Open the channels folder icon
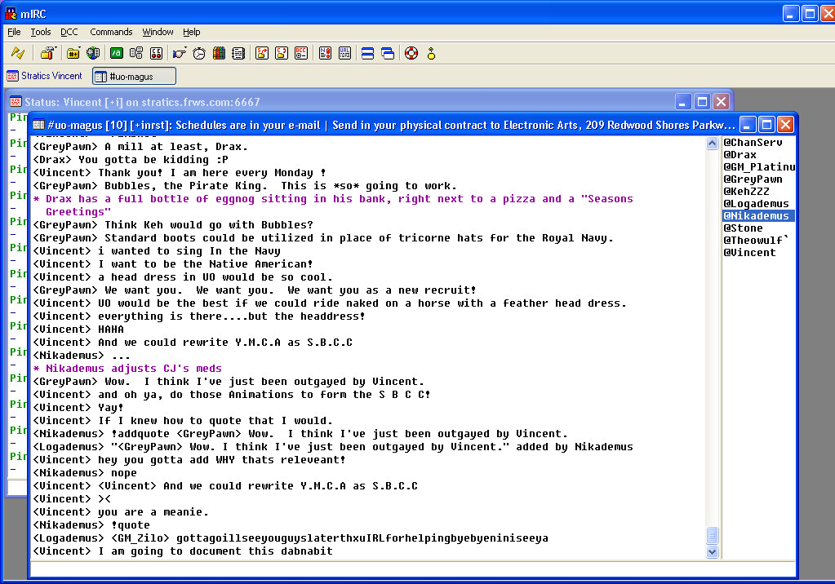 click(x=73, y=53)
